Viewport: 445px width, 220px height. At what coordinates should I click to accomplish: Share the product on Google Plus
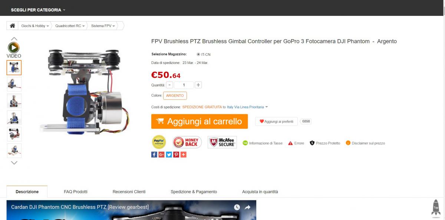pyautogui.click(x=161, y=155)
